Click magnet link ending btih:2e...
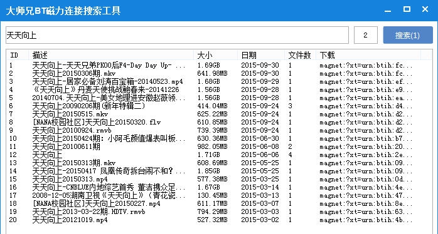The height and width of the screenshot is (234, 438). [366, 155]
